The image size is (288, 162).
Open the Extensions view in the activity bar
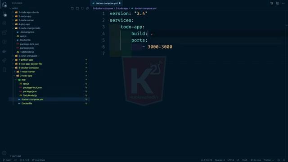click(x=4, y=32)
